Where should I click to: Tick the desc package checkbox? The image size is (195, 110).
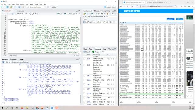point(84,97)
